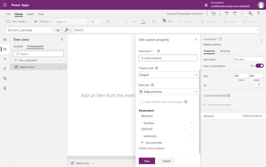
Task: Click the Preview app play icon
Action: tap(243, 14)
